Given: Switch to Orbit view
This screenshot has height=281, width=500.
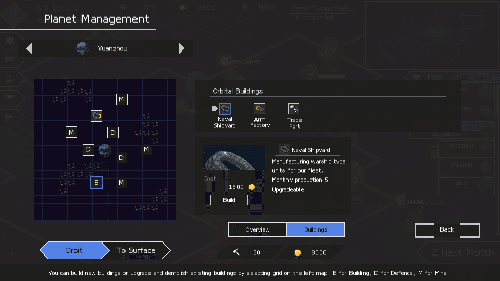Looking at the screenshot, I should coord(74,250).
